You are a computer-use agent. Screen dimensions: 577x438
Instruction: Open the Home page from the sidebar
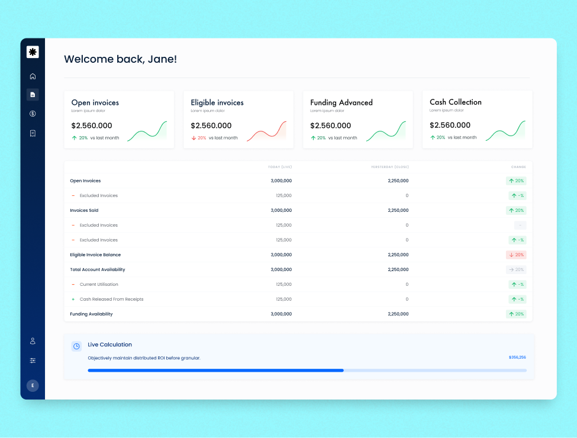pyautogui.click(x=33, y=76)
